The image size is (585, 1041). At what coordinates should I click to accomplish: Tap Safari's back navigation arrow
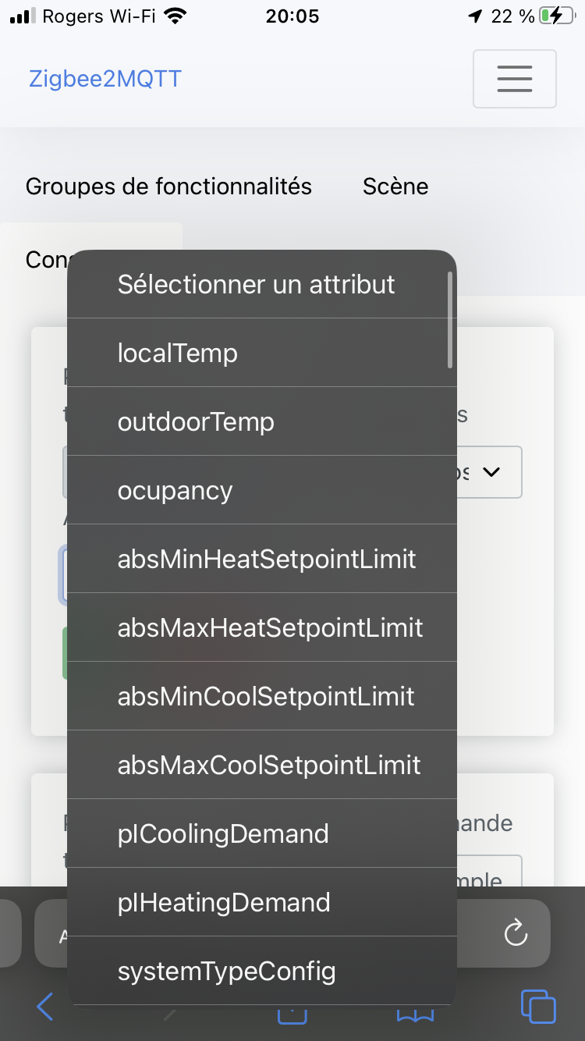pos(44,1007)
